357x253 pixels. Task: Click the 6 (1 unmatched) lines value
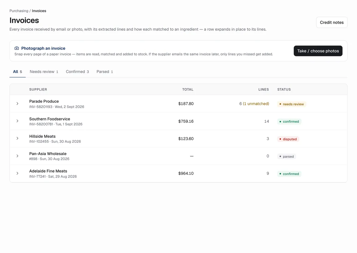[254, 104]
